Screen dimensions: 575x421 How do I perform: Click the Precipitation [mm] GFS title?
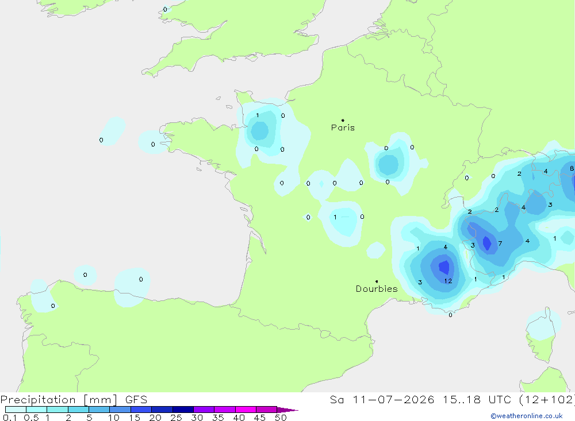pyautogui.click(x=74, y=400)
